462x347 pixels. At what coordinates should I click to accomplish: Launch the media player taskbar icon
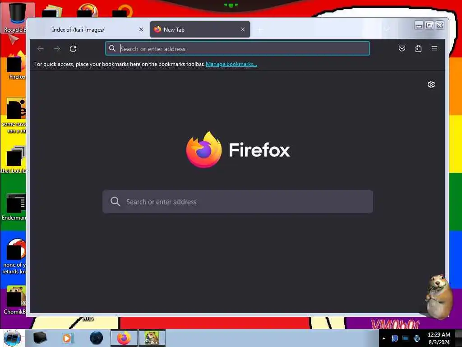67,338
